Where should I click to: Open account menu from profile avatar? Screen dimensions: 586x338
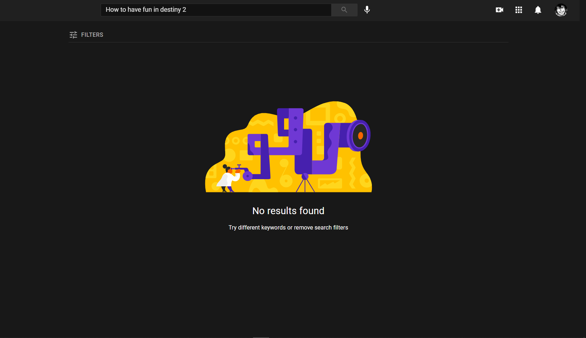pos(561,10)
